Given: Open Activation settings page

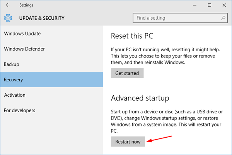Looking at the screenshot, I should click(15, 95).
